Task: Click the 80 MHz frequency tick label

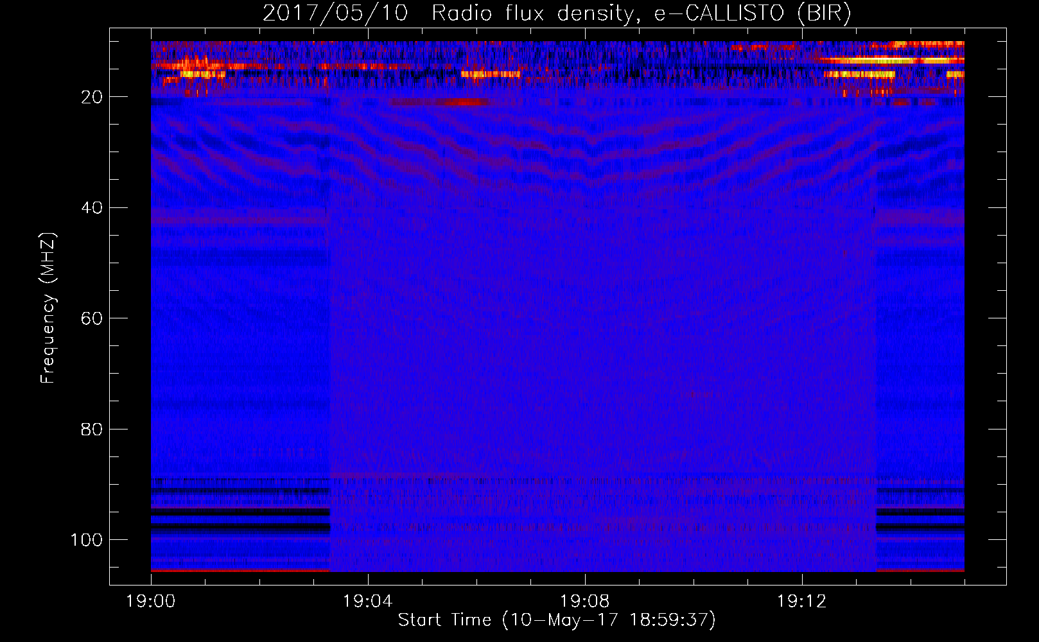Action: tap(92, 429)
